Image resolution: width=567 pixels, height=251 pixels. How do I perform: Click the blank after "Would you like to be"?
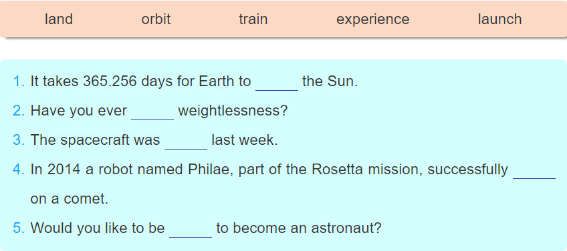pos(191,229)
